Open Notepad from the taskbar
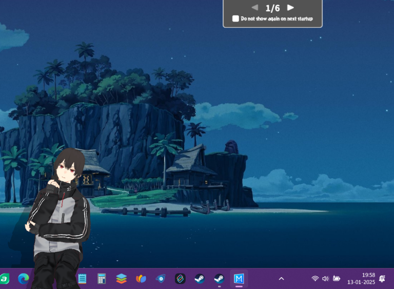Viewport: 394px width, 289px height. 83,279
